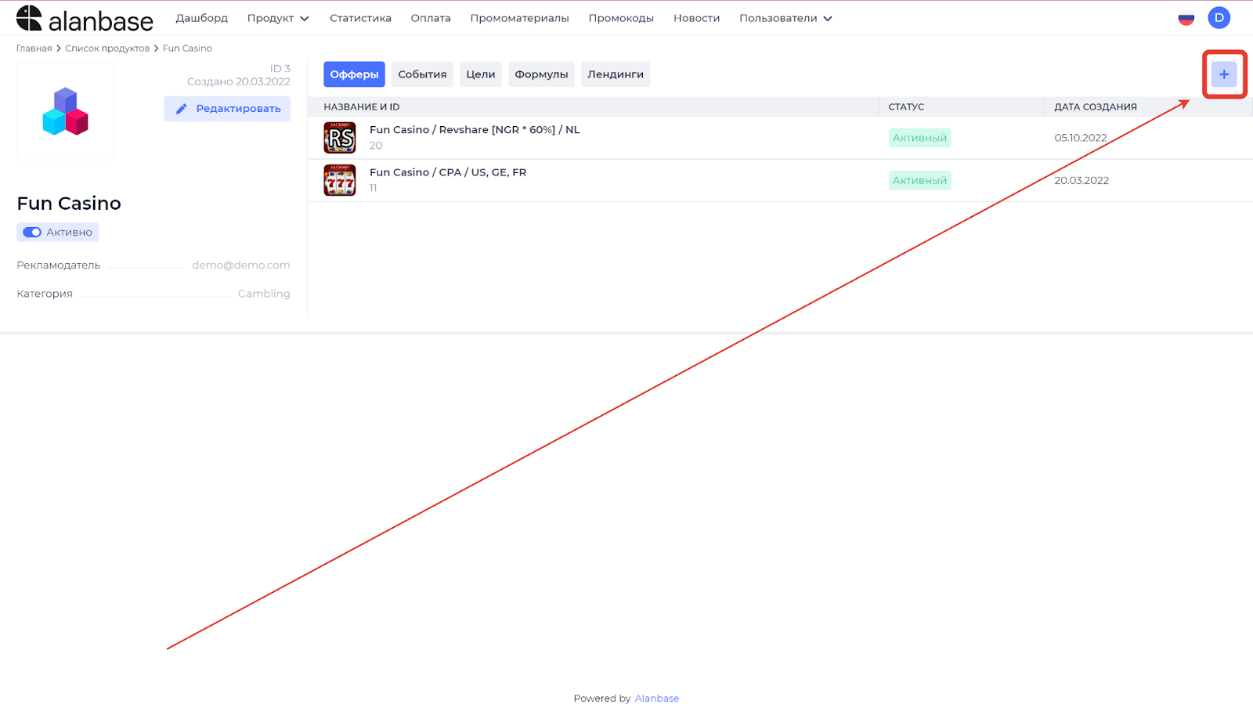Screen dimensions: 1253x708
Task: Expand the Продукт dropdown menu
Action: click(x=278, y=18)
